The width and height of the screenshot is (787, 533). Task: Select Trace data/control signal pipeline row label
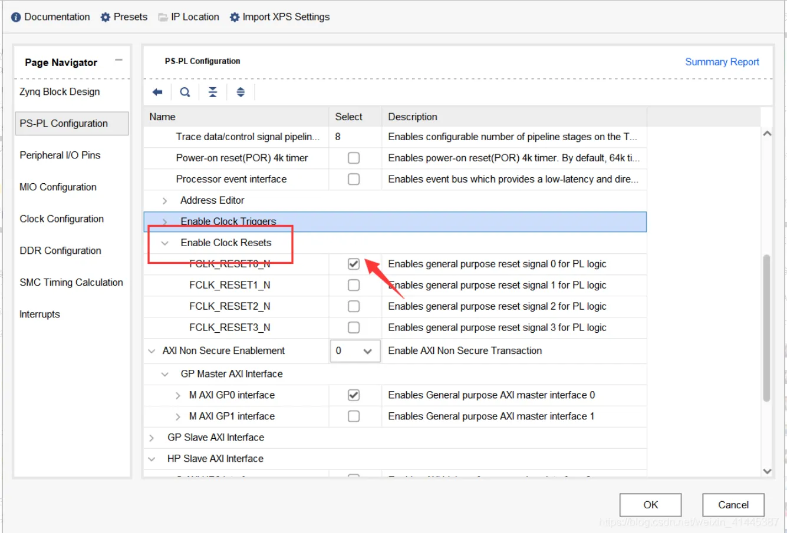click(x=248, y=137)
